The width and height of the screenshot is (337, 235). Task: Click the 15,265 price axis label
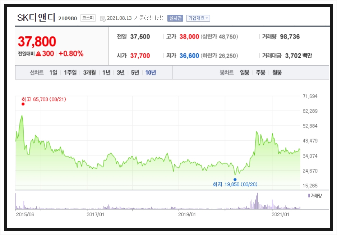310,186
